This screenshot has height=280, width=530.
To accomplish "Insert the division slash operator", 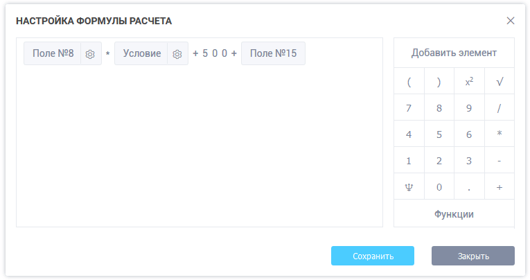I will [500, 108].
